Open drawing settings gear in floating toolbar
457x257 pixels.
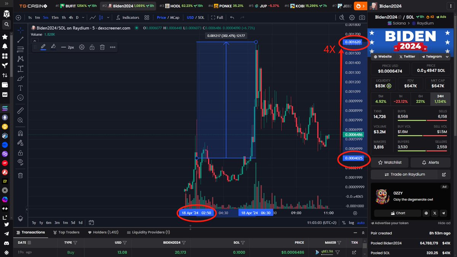[x=81, y=47]
